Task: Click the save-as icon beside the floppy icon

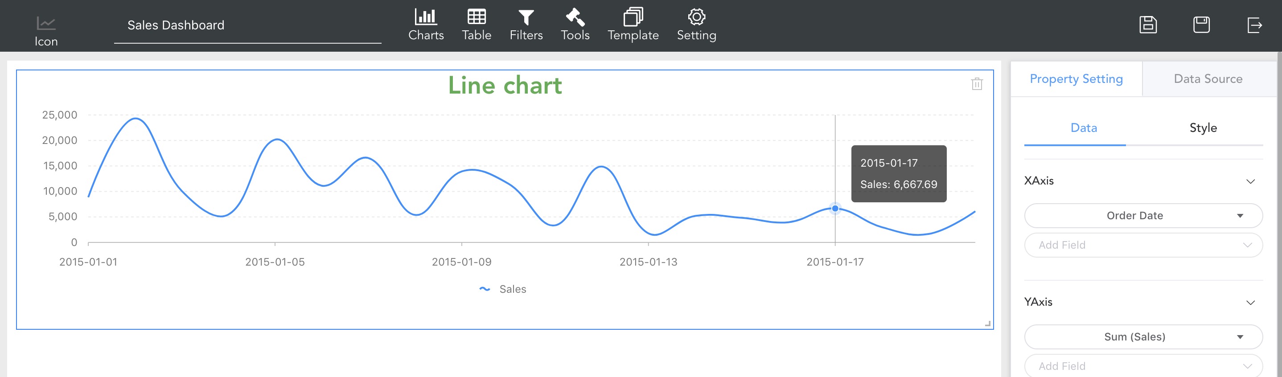Action: coord(1201,25)
